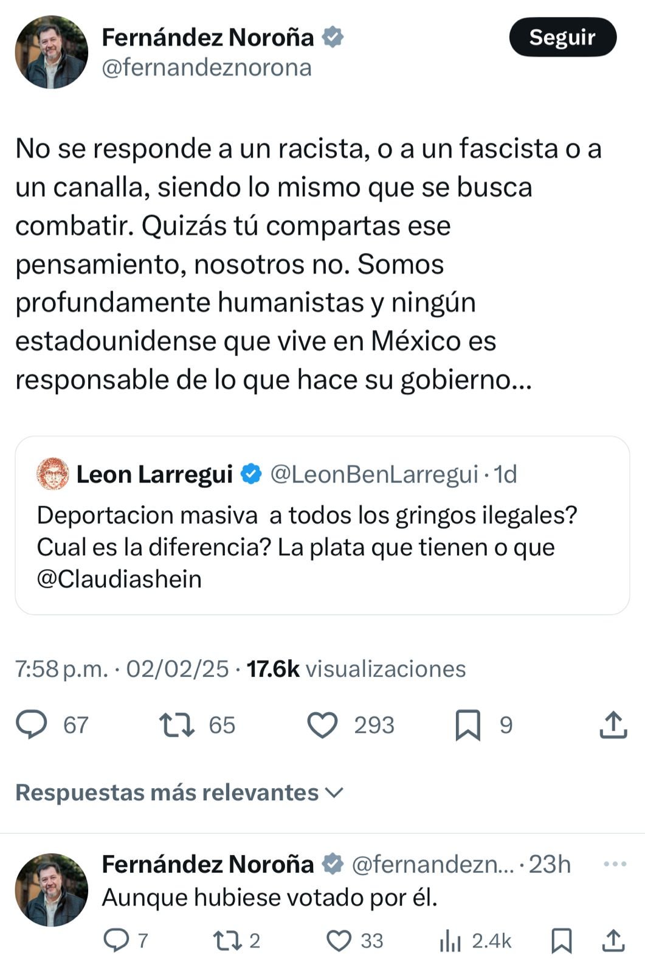
Task: Open Leon Larregui's avatar in quoted post
Action: pyautogui.click(x=53, y=474)
